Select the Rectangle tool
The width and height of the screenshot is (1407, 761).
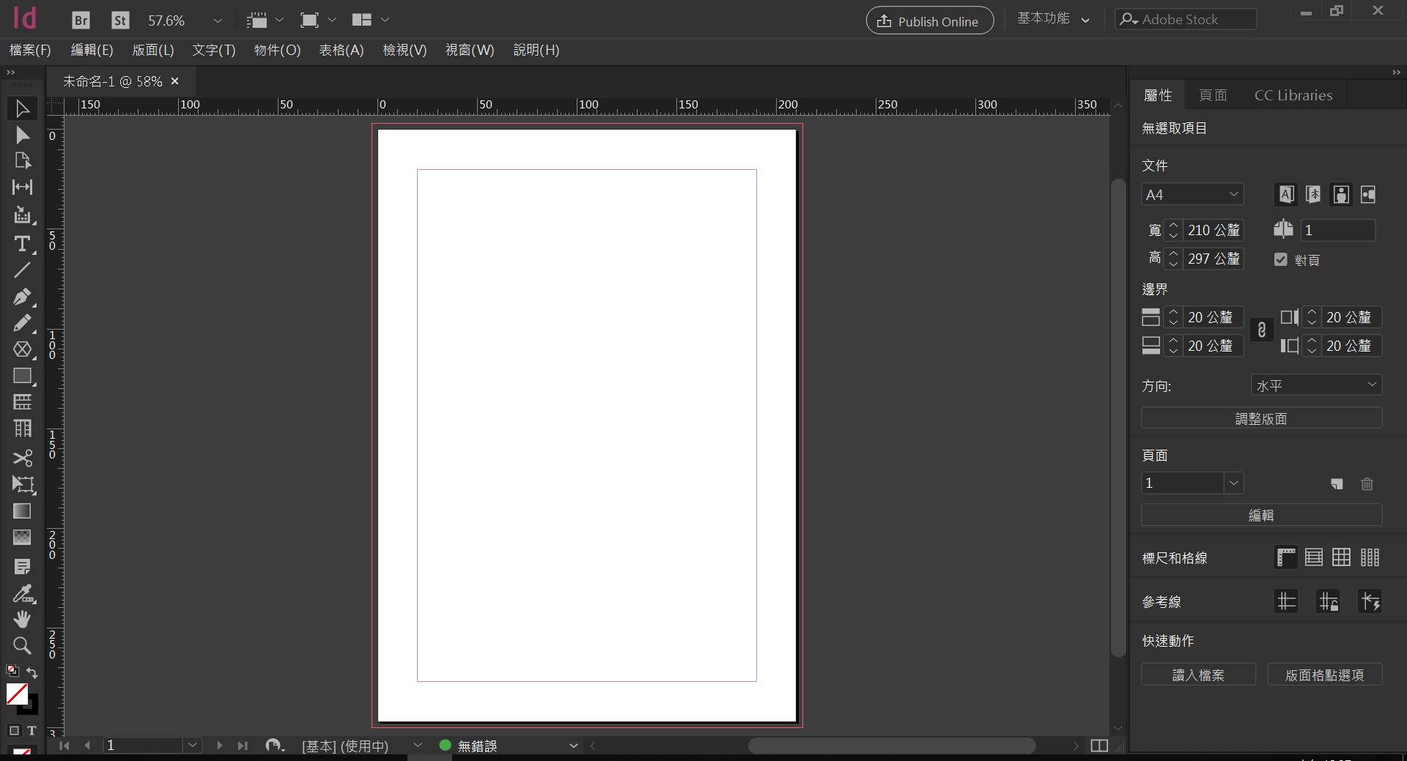[22, 376]
